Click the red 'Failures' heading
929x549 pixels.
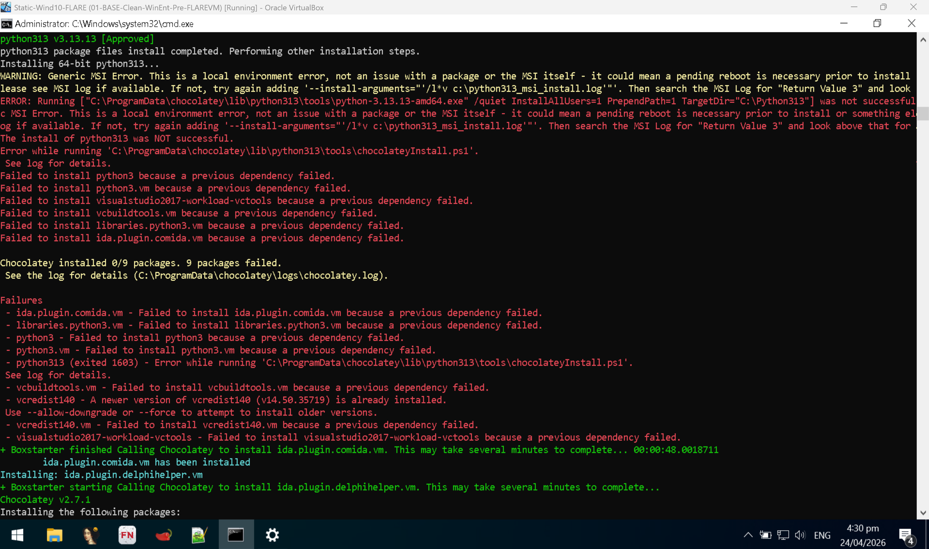coord(21,300)
